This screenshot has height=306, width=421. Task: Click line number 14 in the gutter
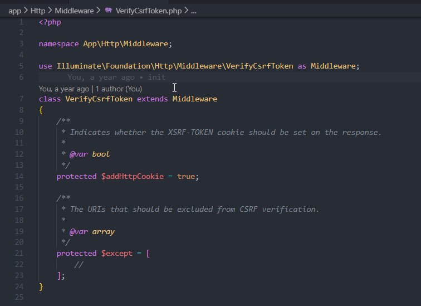(x=19, y=177)
